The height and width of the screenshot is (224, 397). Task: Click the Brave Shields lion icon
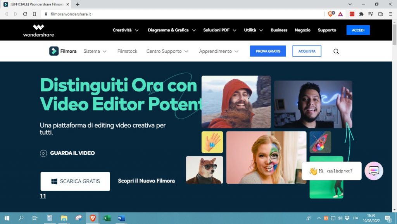click(331, 14)
